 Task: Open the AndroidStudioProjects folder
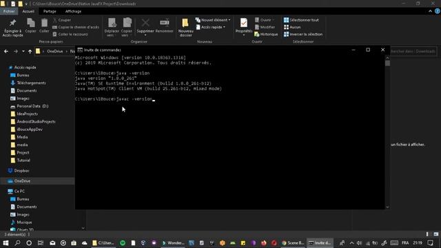36,121
